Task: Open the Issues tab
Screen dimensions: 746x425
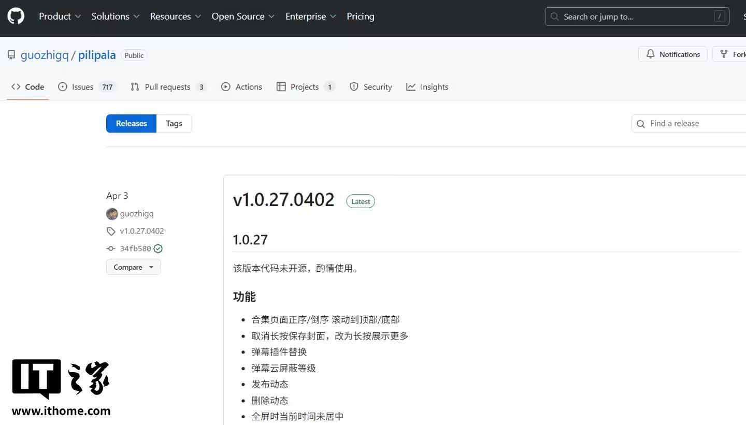Action: click(86, 87)
